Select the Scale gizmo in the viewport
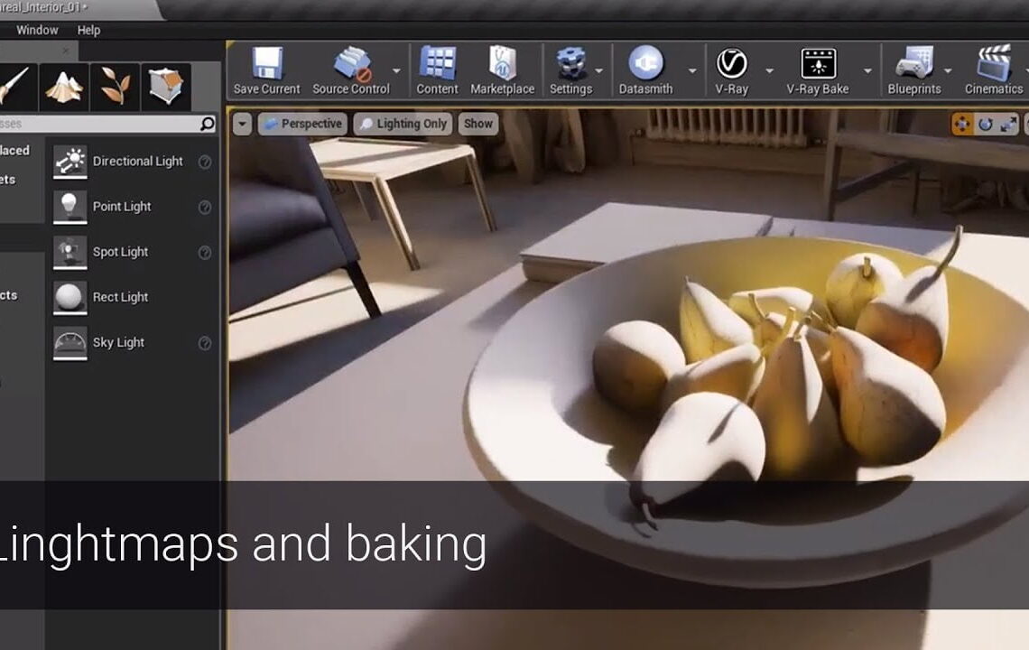Viewport: 1029px width, 650px height. (1007, 124)
